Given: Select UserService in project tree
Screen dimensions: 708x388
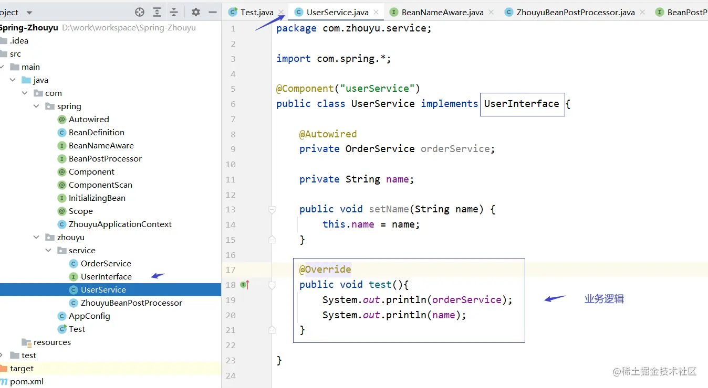Looking at the screenshot, I should (x=103, y=289).
